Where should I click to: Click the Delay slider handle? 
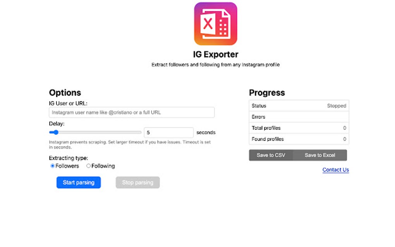tap(55, 132)
